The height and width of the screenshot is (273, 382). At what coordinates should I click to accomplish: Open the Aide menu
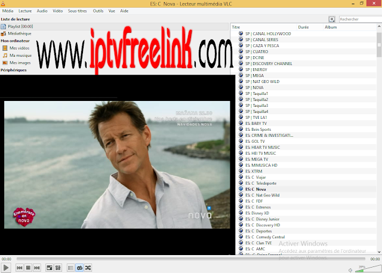pyautogui.click(x=124, y=11)
